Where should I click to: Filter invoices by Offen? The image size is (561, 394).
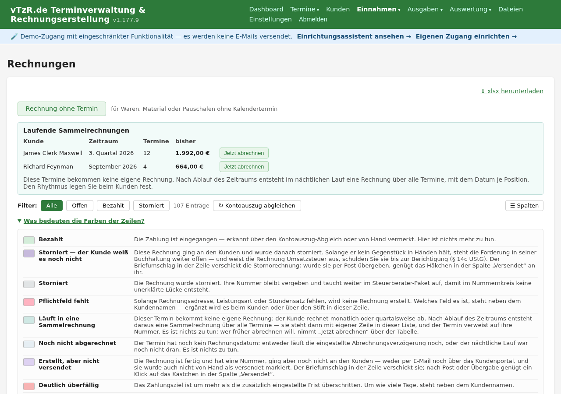click(80, 205)
